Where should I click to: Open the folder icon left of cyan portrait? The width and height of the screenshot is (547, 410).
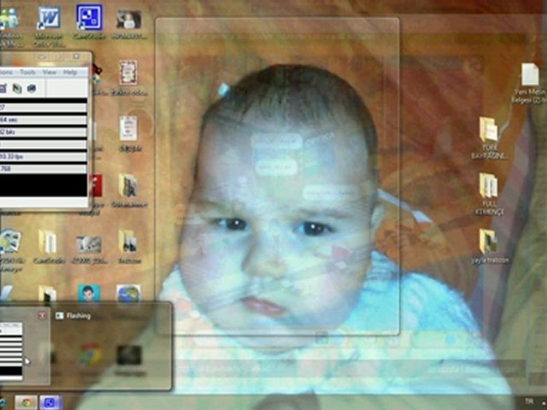(x=47, y=294)
